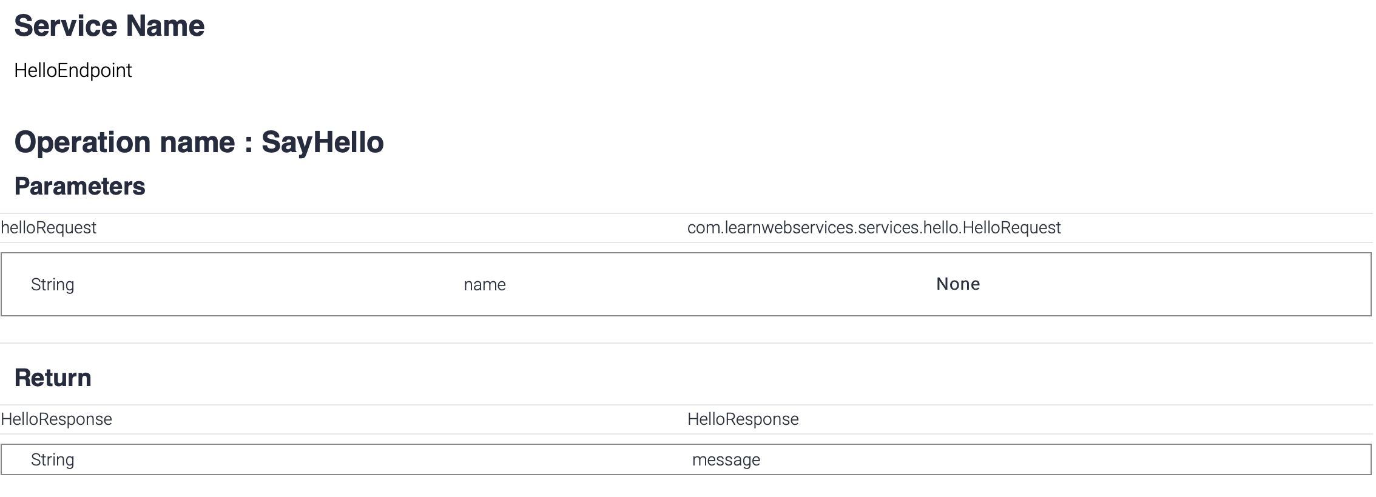Click "HelloRequest" ending the qualified type name
1376x497 pixels.
(x=1011, y=228)
